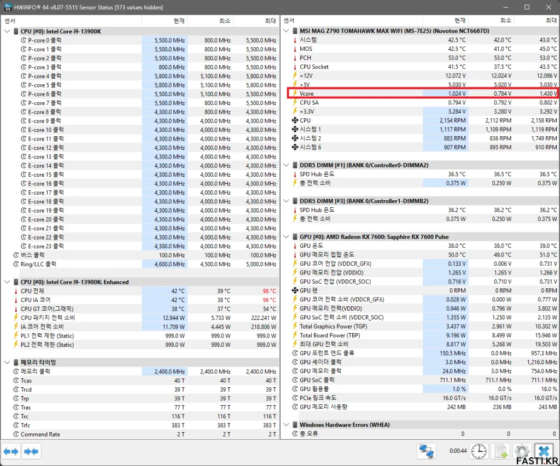Click the right pane 현재 column header
Viewport: 560px width, 466px height.
(445, 21)
